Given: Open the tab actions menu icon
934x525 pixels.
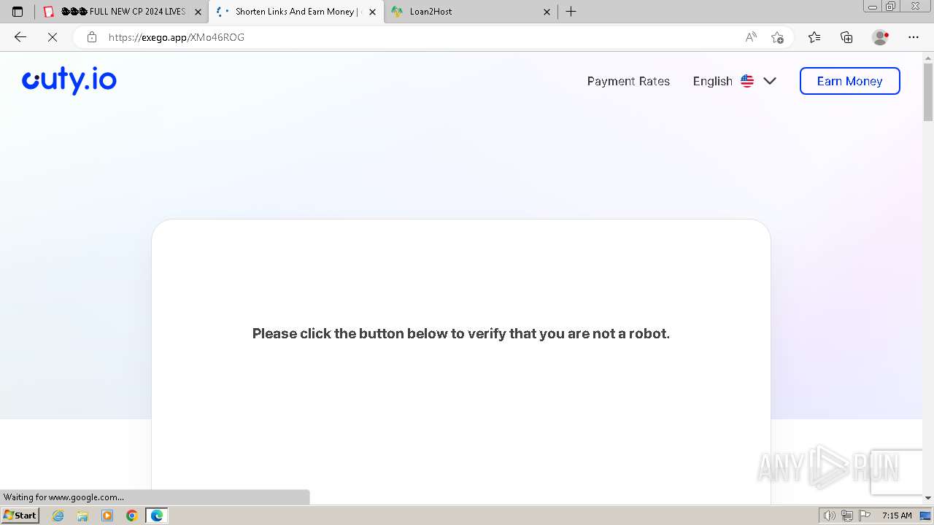Looking at the screenshot, I should click(x=18, y=12).
